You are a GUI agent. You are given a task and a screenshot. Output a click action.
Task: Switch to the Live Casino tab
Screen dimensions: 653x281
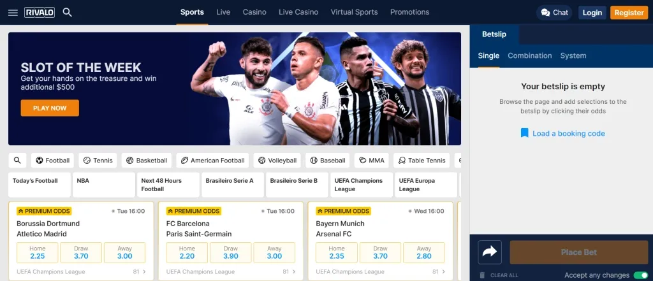pos(298,12)
